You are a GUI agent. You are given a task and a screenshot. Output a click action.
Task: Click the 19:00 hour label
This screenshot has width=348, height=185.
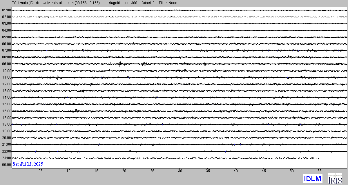point(6,131)
